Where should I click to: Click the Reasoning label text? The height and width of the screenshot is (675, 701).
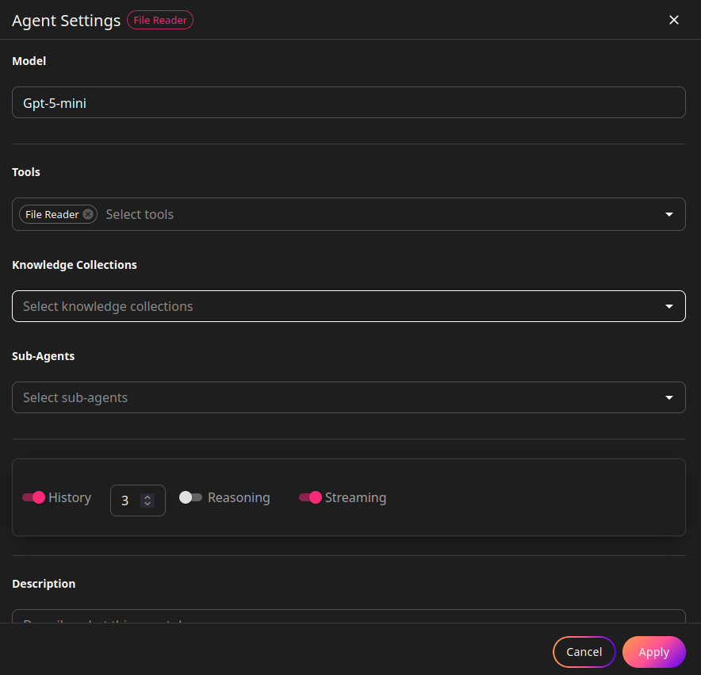tap(238, 497)
